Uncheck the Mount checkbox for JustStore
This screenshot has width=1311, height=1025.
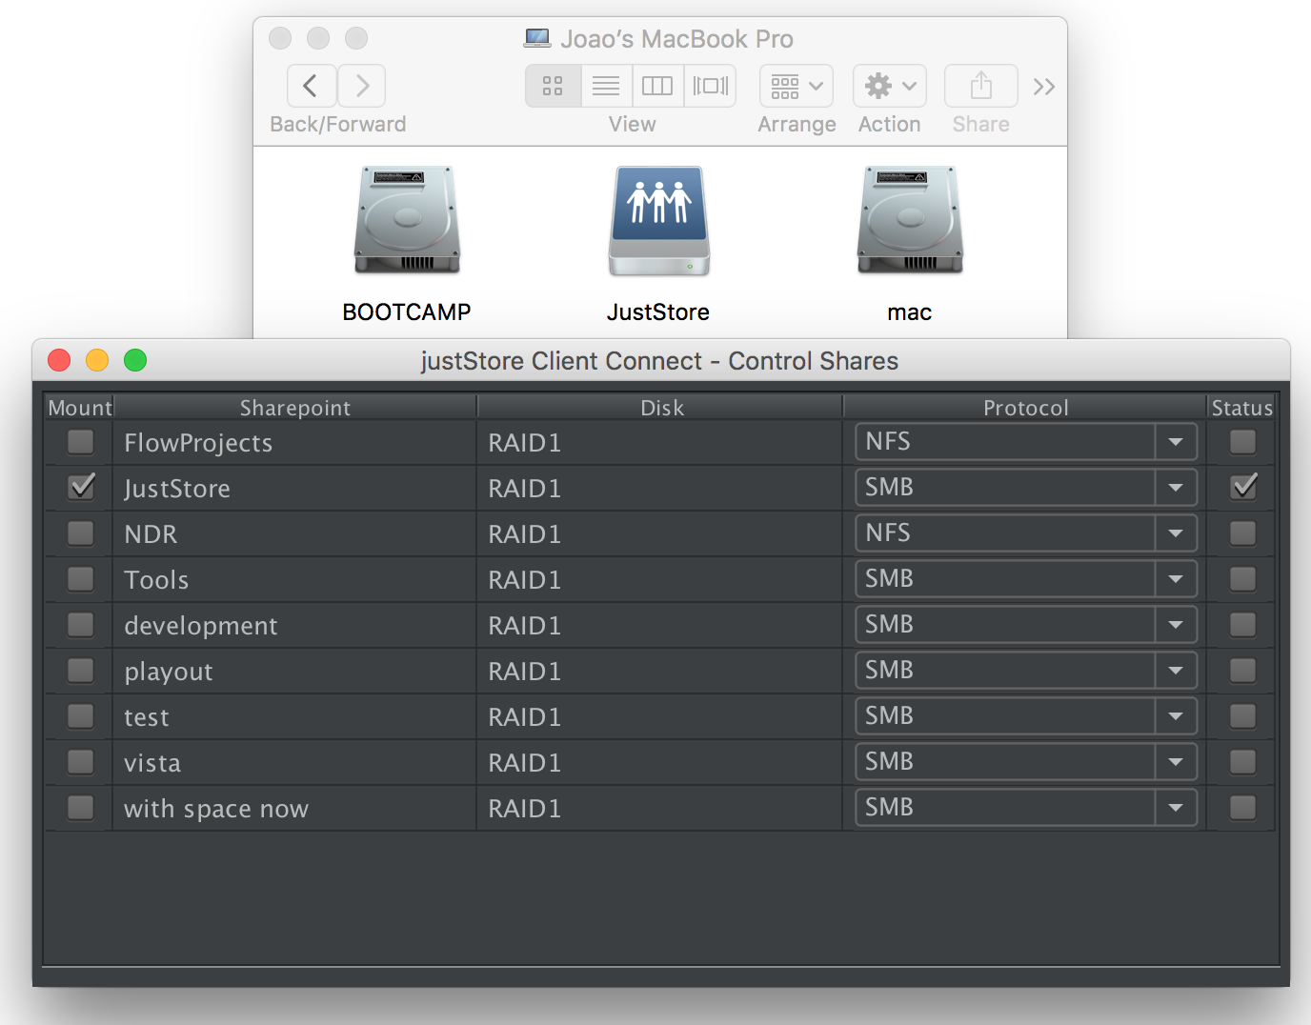(81, 487)
